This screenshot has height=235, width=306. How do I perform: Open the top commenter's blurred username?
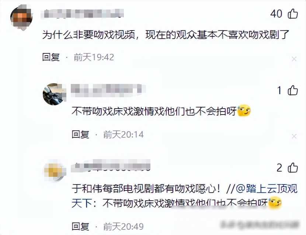[82, 14]
